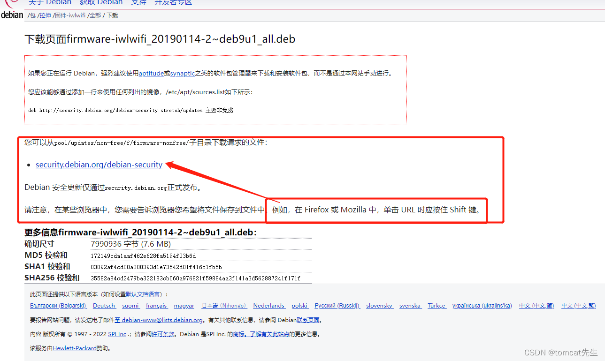This screenshot has width=605, height=361.
Task: Switch page language to svenska
Action: pyautogui.click(x=410, y=306)
